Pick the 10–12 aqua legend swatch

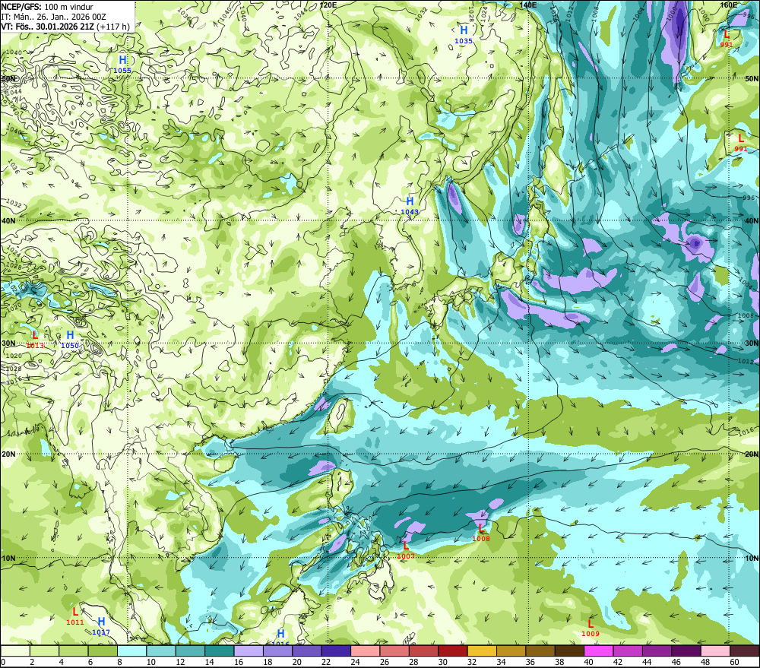point(161,651)
